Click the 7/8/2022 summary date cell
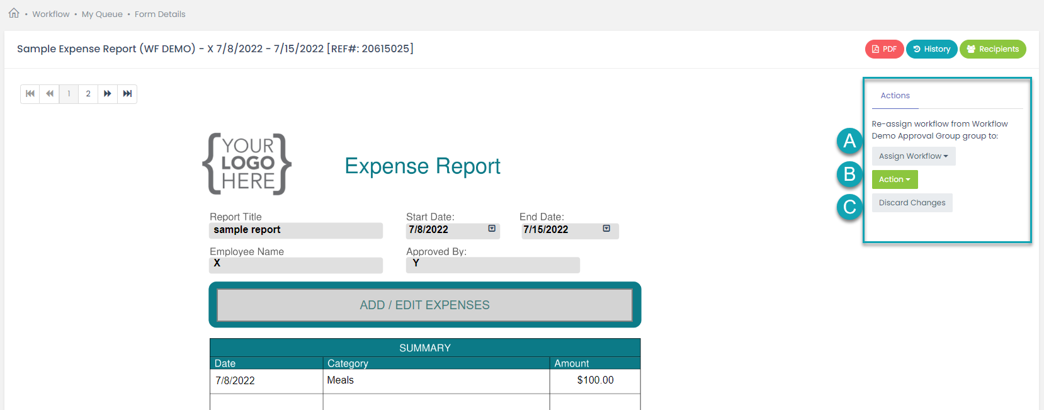The width and height of the screenshot is (1044, 410). pyautogui.click(x=266, y=381)
